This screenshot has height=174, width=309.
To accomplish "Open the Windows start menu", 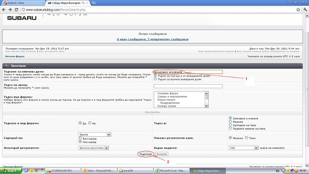I will 11,171.
